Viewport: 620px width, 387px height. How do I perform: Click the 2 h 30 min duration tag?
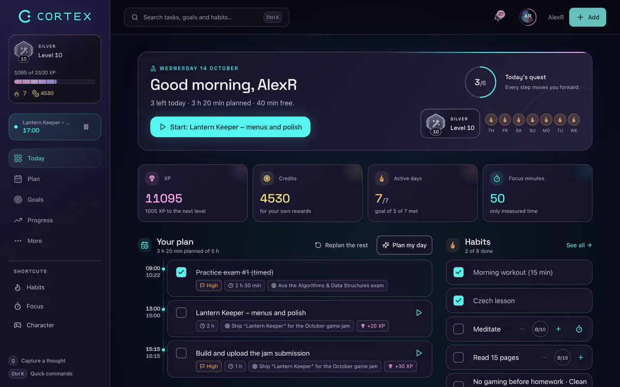pos(245,285)
